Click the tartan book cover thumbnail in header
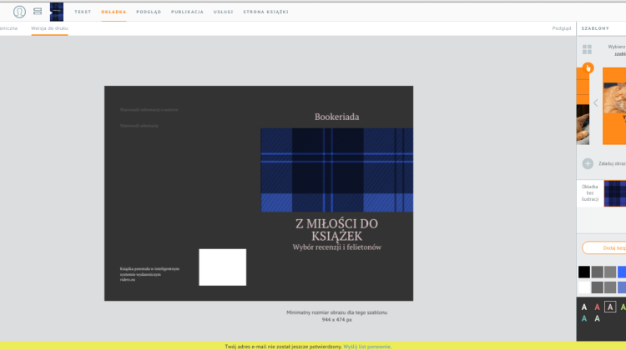Image resolution: width=626 pixels, height=350 pixels. (x=57, y=12)
